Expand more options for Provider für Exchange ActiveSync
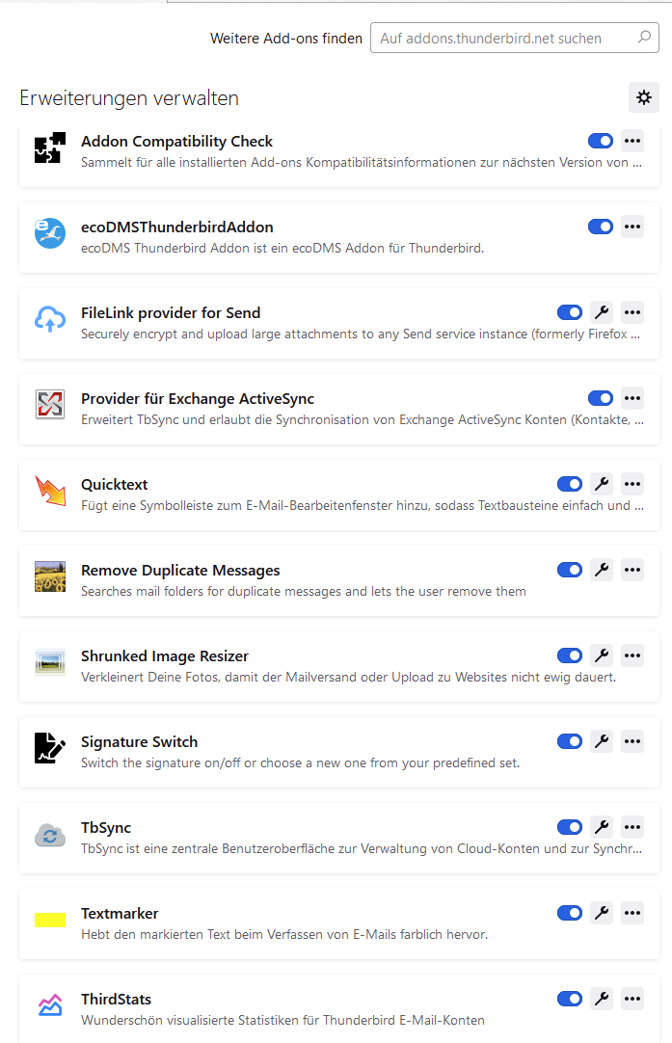672x1043 pixels. (x=632, y=398)
